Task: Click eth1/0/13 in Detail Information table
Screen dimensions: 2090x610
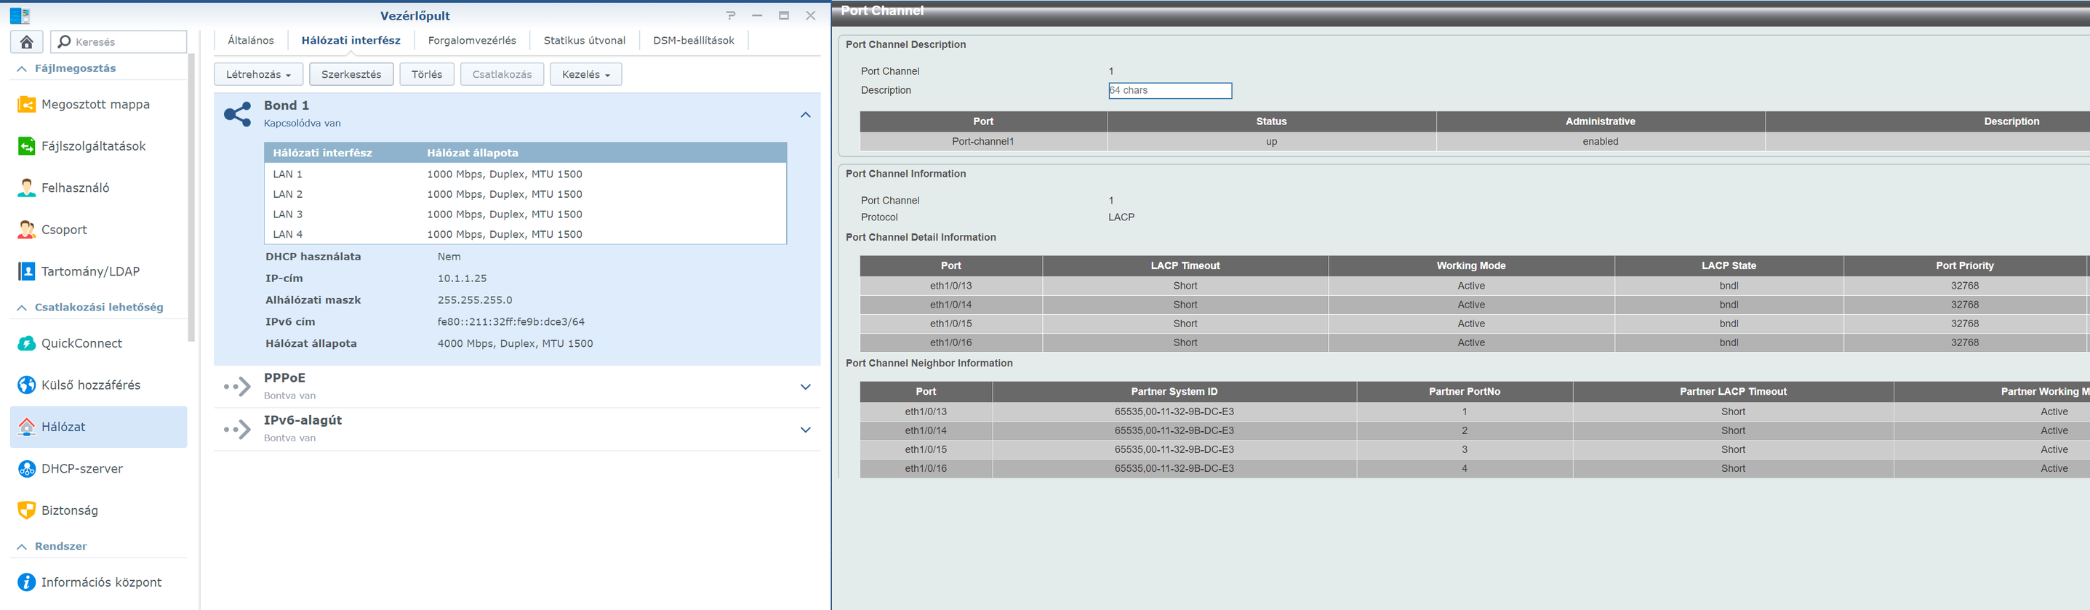Action: pos(951,286)
